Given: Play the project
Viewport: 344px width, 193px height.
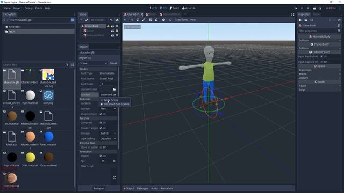Looking at the screenshot, I should [x=296, y=8].
